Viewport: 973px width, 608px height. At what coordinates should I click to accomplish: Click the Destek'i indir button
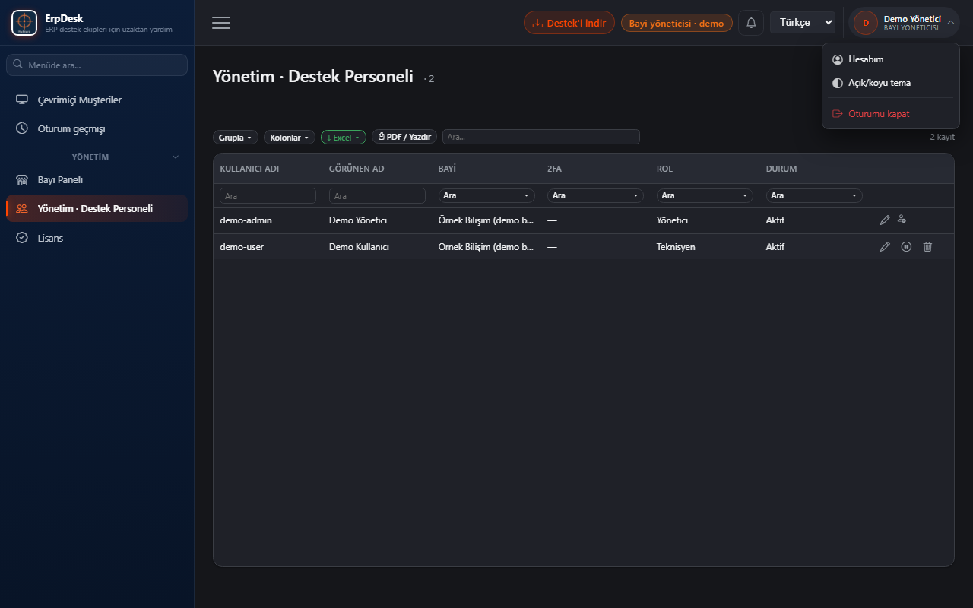pos(569,23)
